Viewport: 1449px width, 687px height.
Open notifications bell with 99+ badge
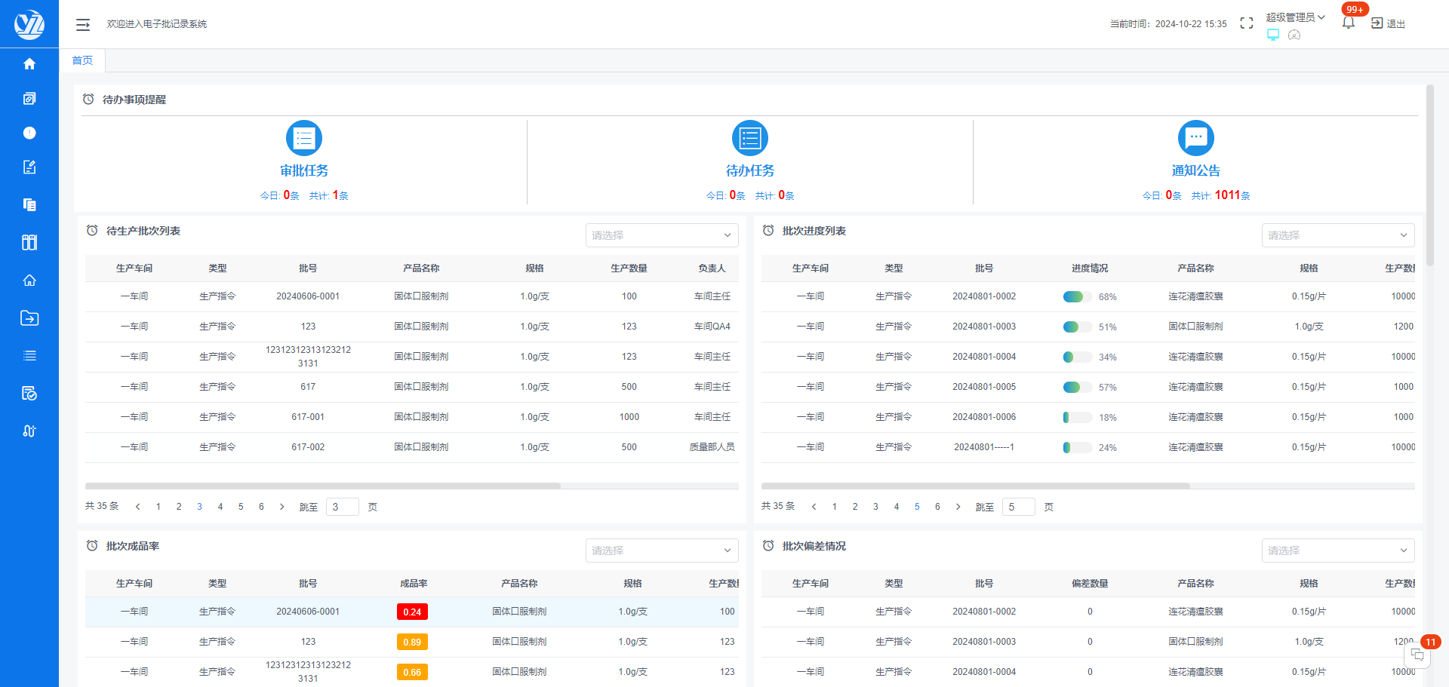click(1349, 23)
